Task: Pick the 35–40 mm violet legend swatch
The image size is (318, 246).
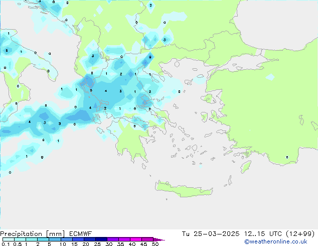Action: [x=124, y=239]
